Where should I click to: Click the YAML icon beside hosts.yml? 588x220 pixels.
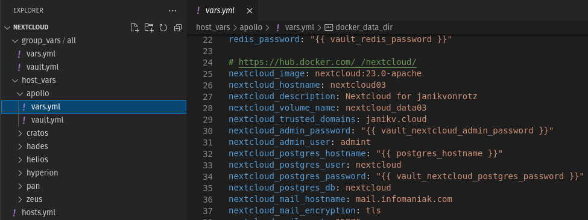point(14,213)
